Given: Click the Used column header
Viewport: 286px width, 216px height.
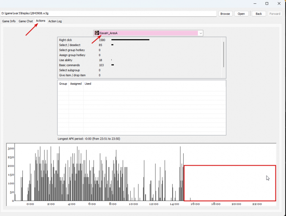Looking at the screenshot, I should tap(88, 84).
